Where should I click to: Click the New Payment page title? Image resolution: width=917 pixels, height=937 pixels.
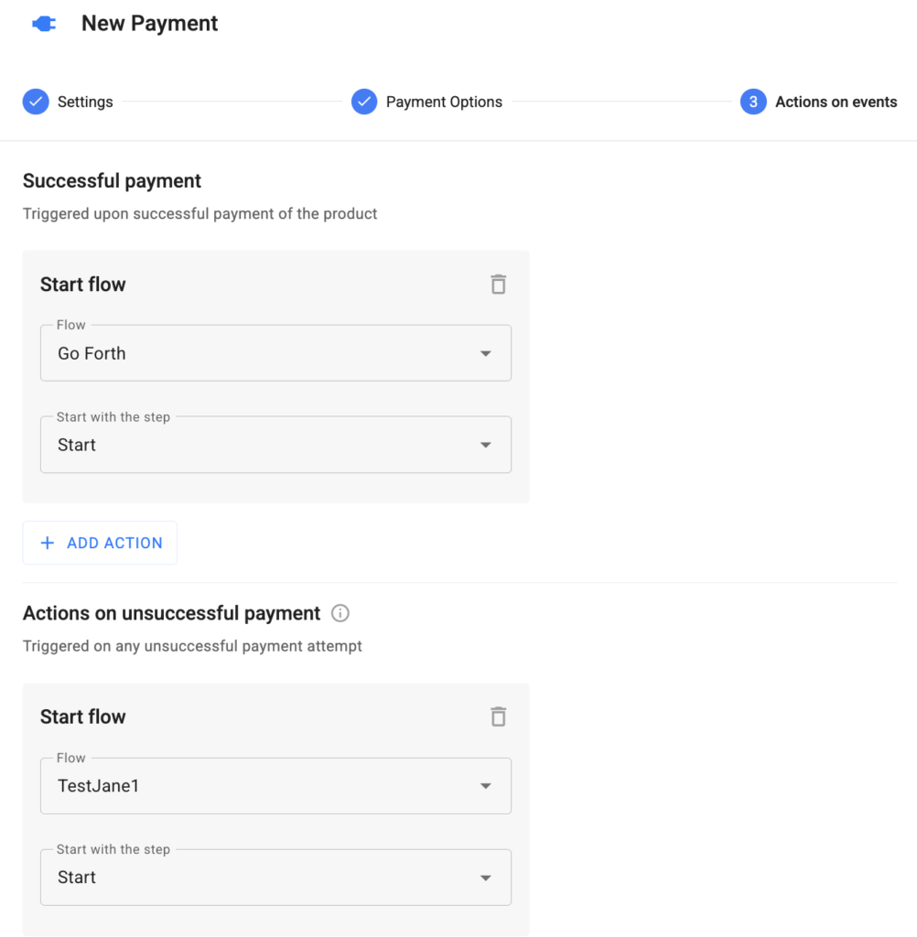149,24
